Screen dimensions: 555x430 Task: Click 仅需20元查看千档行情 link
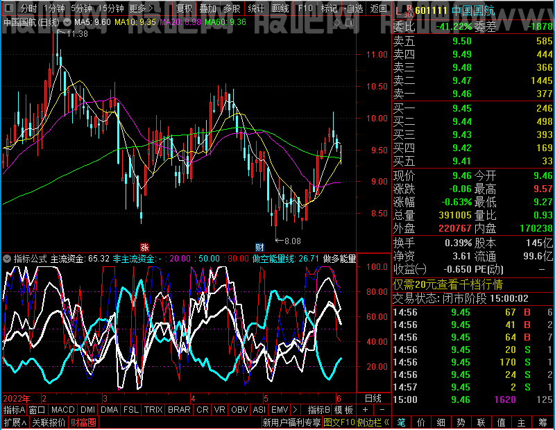coord(447,284)
